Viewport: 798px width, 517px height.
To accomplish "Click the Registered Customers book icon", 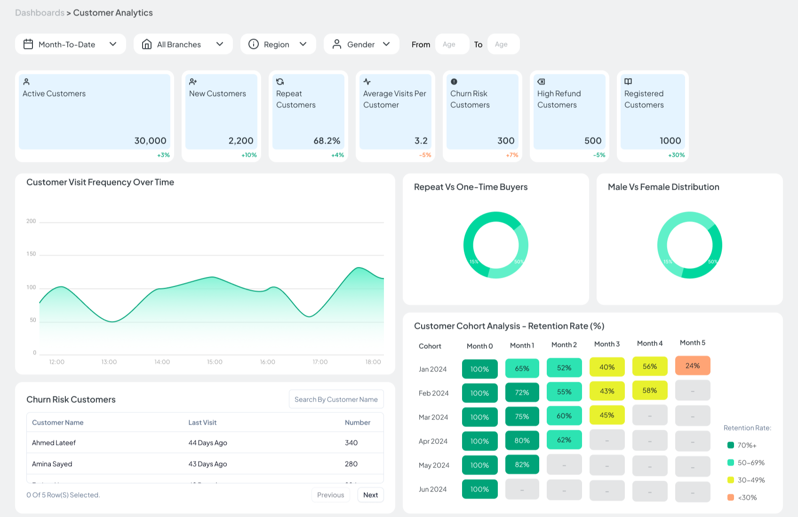I will [x=628, y=81].
